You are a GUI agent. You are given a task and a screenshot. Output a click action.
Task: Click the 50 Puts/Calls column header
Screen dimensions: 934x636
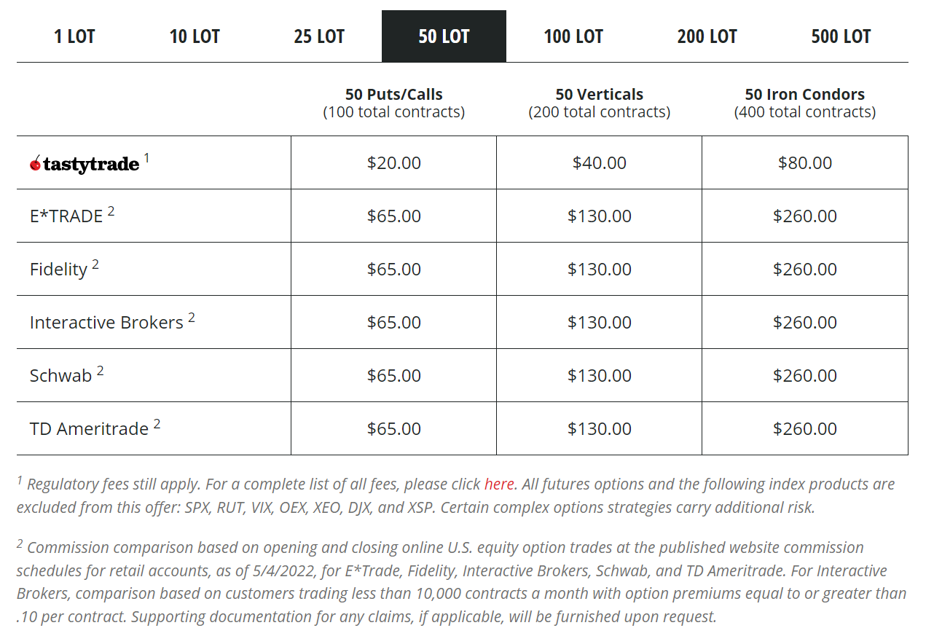(x=394, y=95)
